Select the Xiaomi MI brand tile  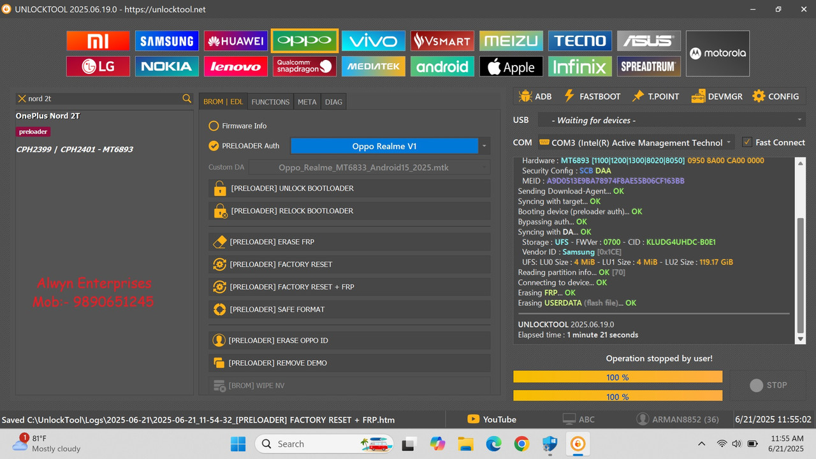tap(98, 41)
